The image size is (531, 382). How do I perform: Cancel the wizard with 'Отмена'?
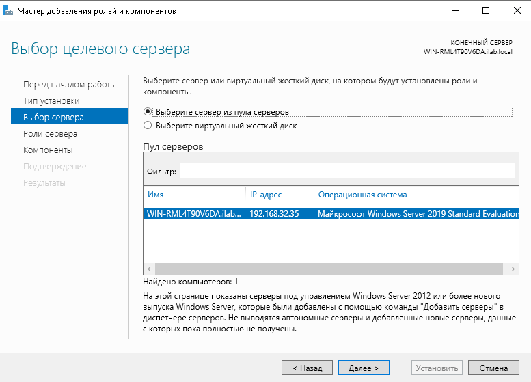(493, 368)
